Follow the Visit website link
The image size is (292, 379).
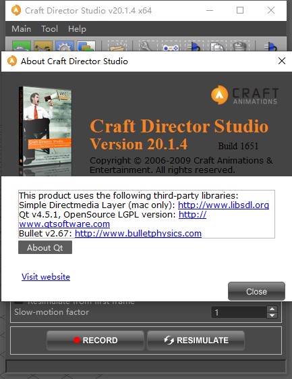pos(46,276)
